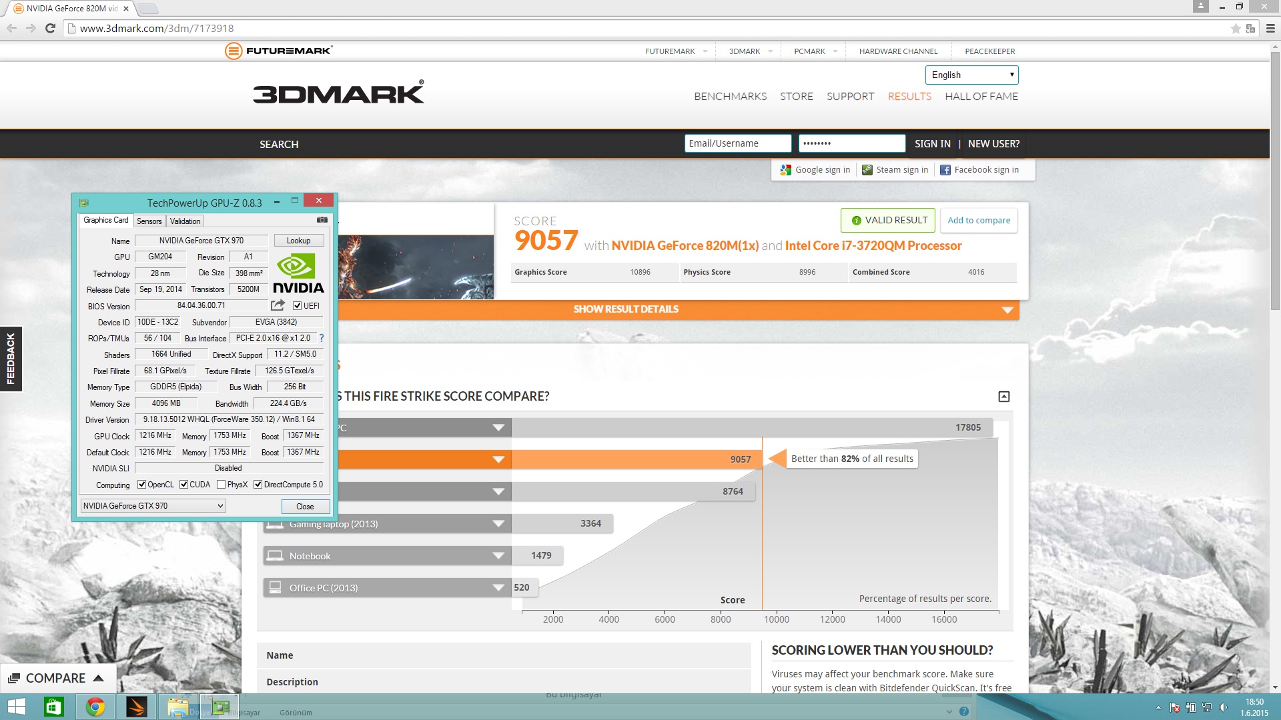
Task: Open the PCMARK top menu
Action: click(815, 51)
